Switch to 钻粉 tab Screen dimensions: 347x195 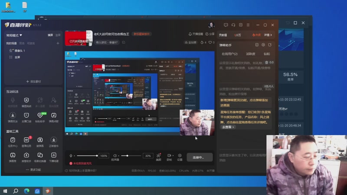click(x=267, y=54)
